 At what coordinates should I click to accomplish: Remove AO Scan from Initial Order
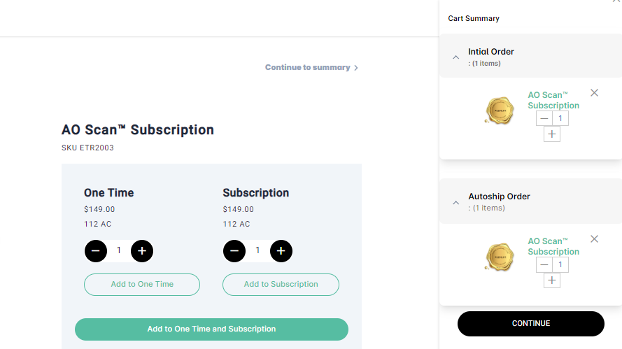coord(594,93)
